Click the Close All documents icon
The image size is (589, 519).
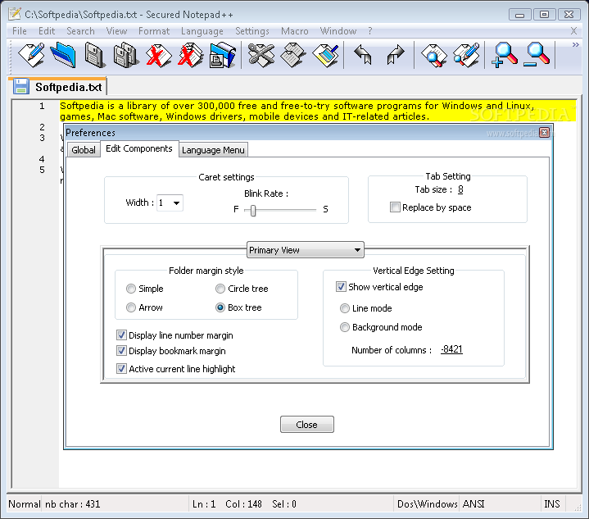191,55
